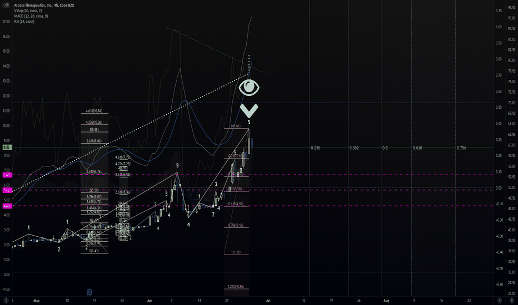Click the 92.50 label on RSI scale

(x=511, y=7)
